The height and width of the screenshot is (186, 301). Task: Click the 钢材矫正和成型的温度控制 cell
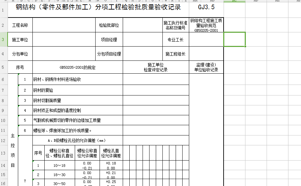point(110,110)
